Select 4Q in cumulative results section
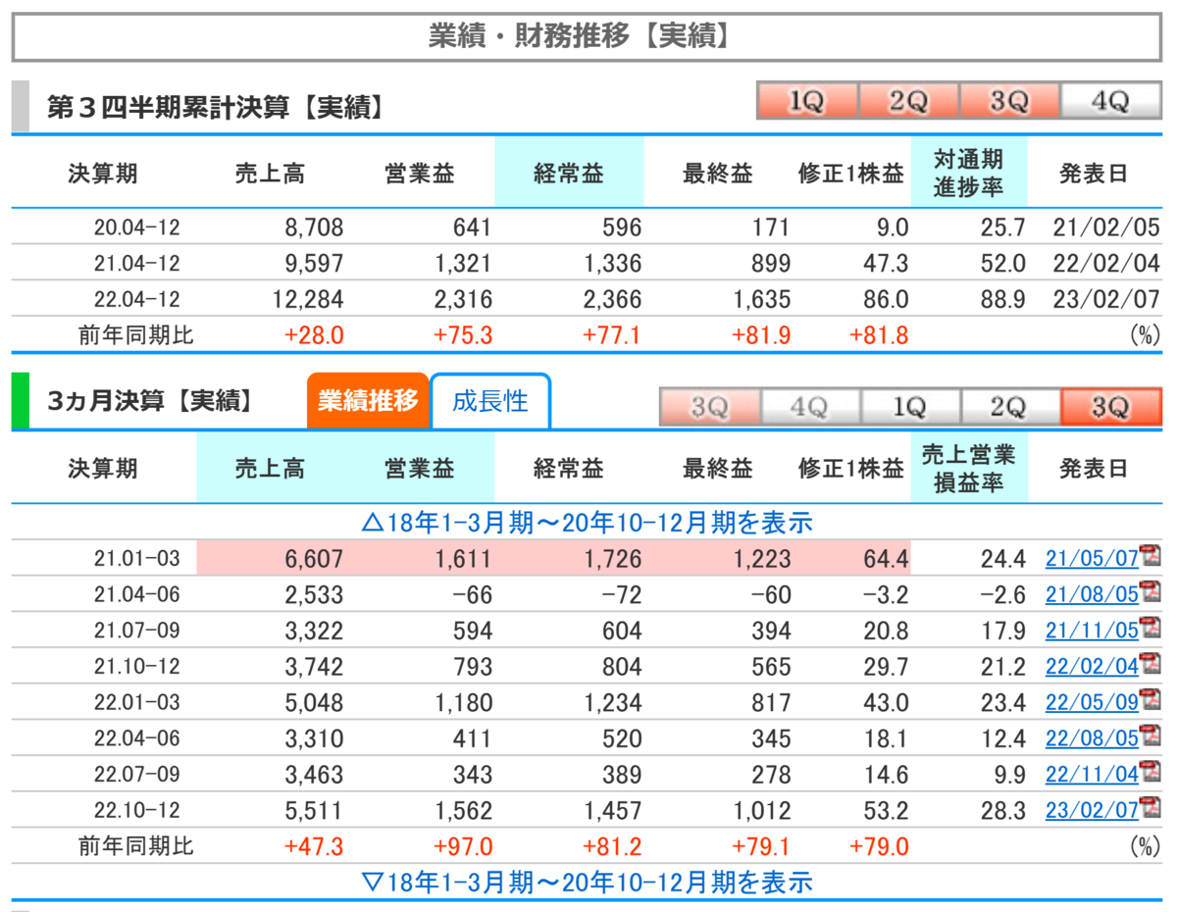Viewport: 1177px width, 912px height. pos(1110,101)
